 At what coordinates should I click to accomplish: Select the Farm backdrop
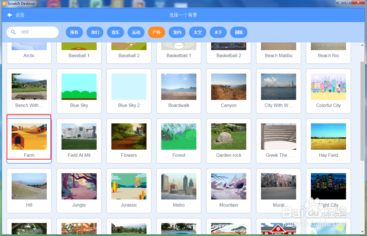point(29,141)
